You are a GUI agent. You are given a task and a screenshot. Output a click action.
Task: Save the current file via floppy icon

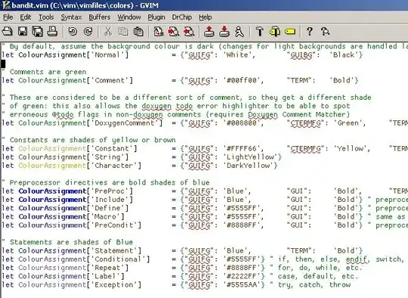click(23, 32)
